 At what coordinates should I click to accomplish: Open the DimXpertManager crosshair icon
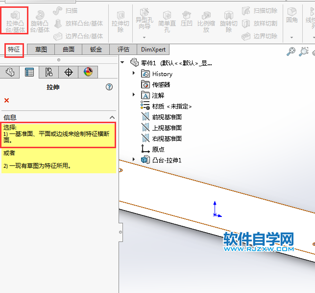(69, 72)
